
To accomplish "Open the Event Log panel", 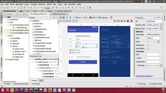I will (141, 84).
